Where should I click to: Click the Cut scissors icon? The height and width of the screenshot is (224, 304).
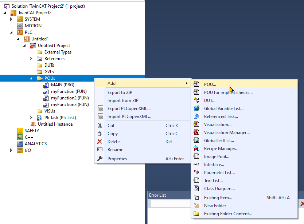pos(100,125)
